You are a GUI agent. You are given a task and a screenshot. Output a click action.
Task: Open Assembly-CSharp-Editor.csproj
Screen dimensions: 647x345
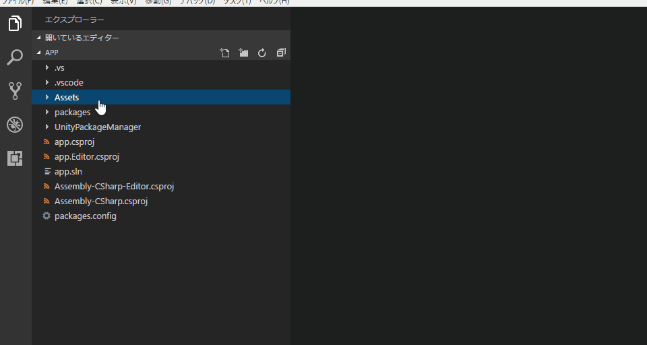point(161,187)
